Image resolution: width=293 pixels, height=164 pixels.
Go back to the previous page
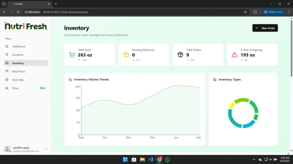4,12
